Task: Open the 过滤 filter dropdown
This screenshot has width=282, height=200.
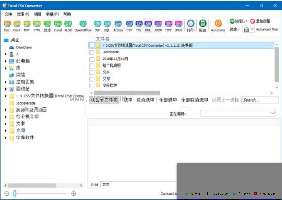Action: click(x=249, y=29)
